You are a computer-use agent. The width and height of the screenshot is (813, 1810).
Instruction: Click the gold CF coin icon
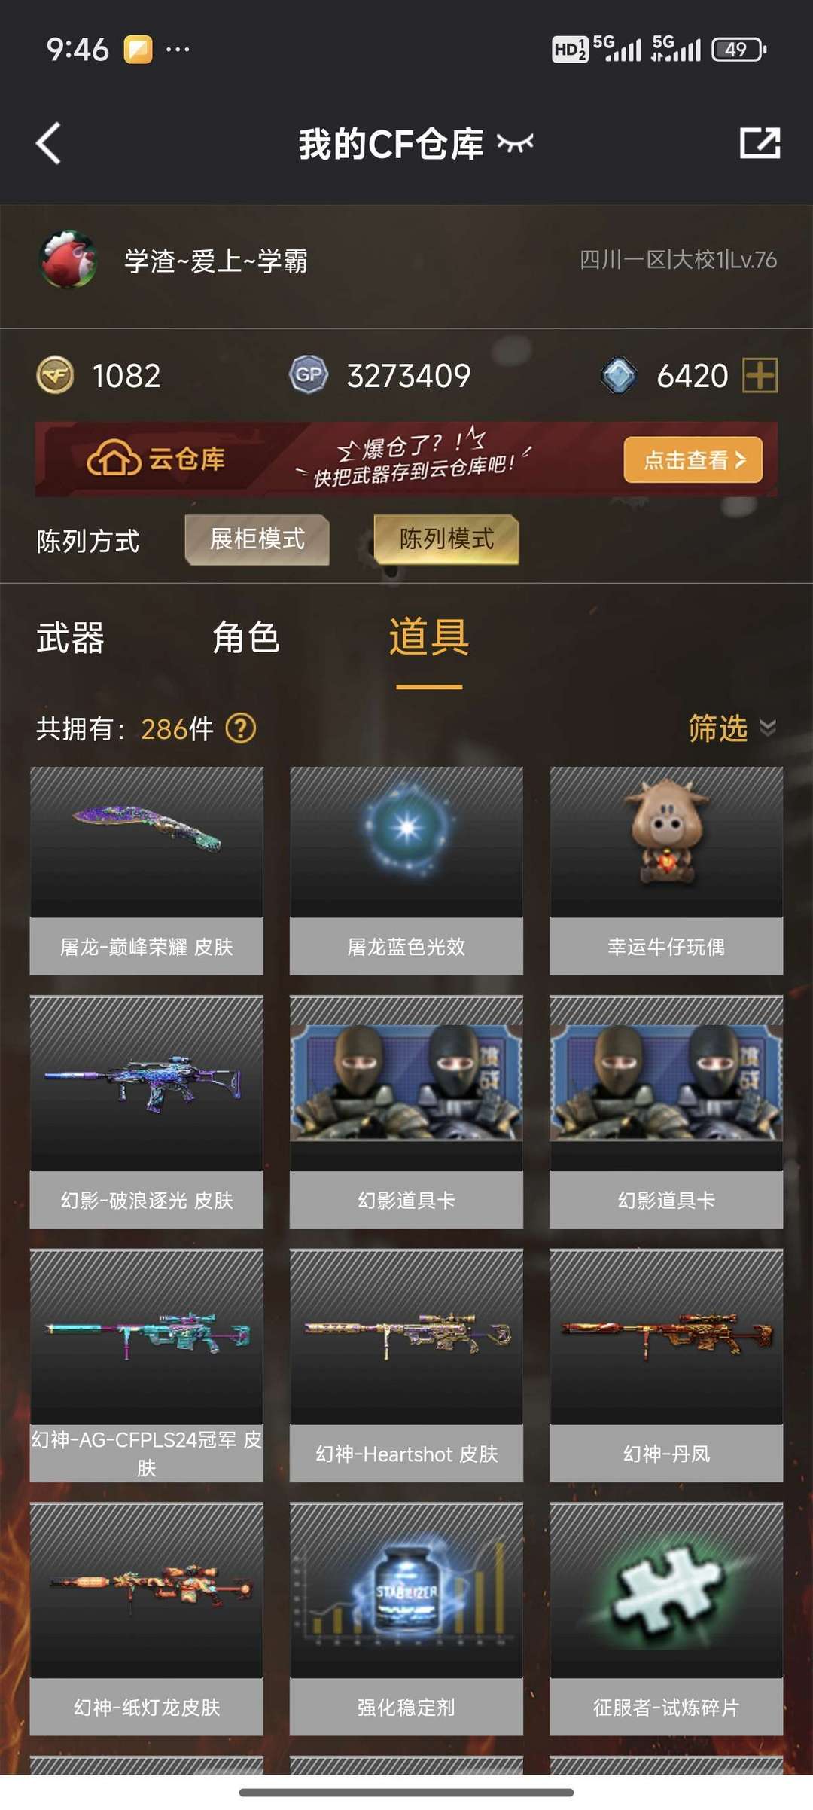click(x=55, y=375)
